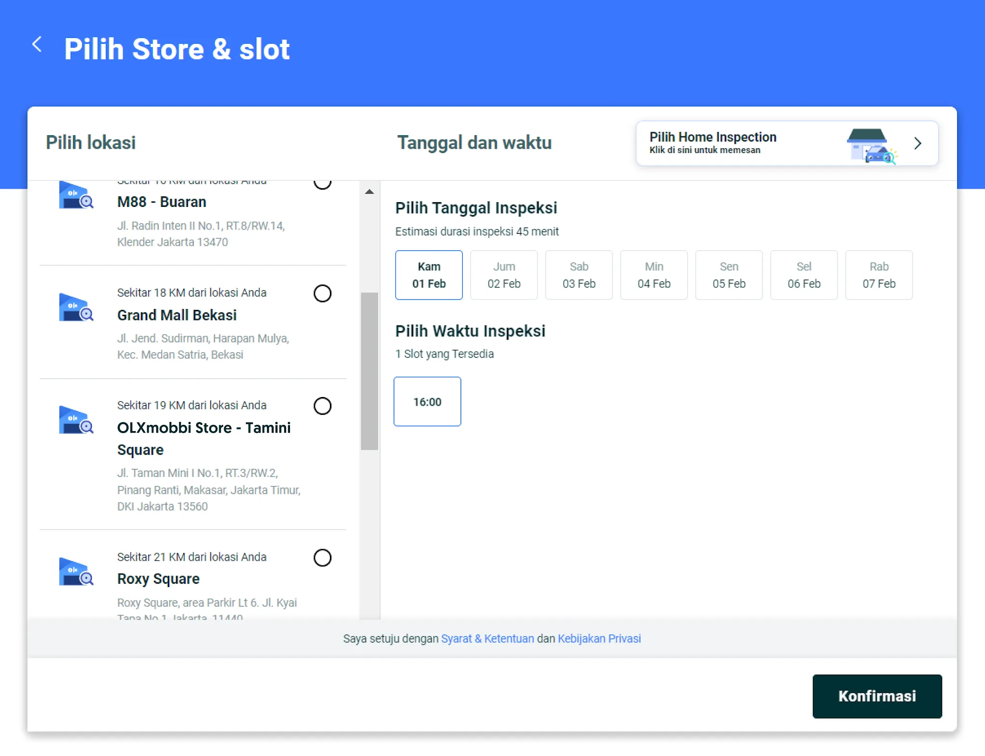Select the Grand Mall Bekasi radio button
Screen dimensions: 985x756
pyautogui.click(x=322, y=294)
